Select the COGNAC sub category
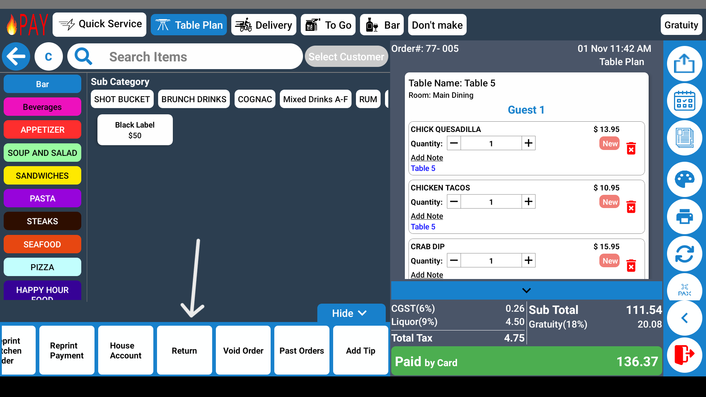Screen dimensions: 706x397 point(255,99)
